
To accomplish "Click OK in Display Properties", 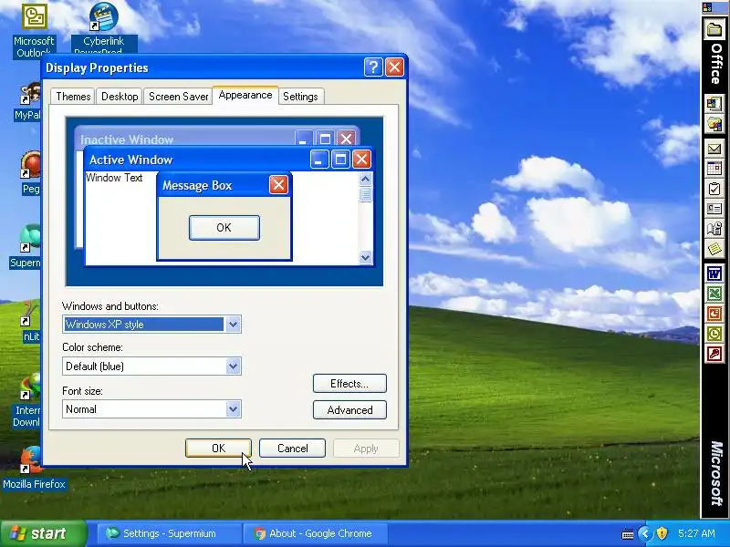I will click(x=218, y=448).
